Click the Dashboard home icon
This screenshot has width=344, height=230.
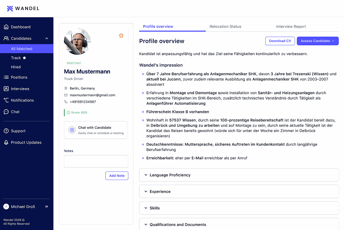tap(6, 27)
